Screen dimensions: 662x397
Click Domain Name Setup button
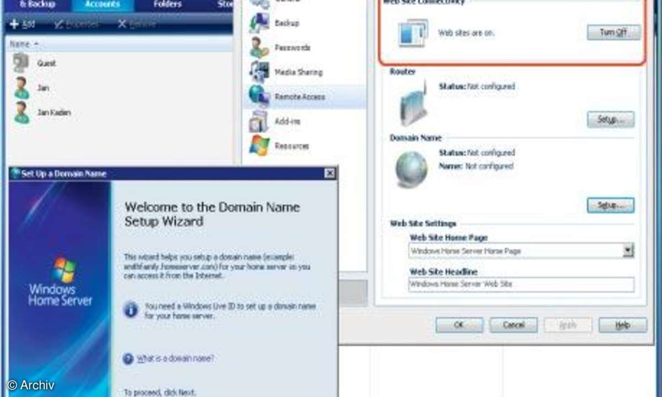(610, 205)
